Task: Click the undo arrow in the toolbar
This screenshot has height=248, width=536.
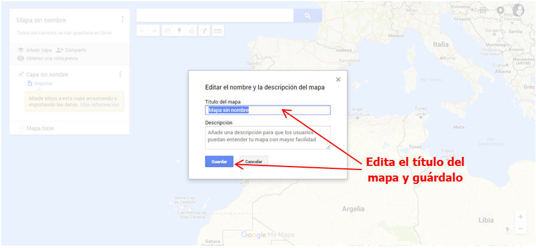Action: (142, 31)
